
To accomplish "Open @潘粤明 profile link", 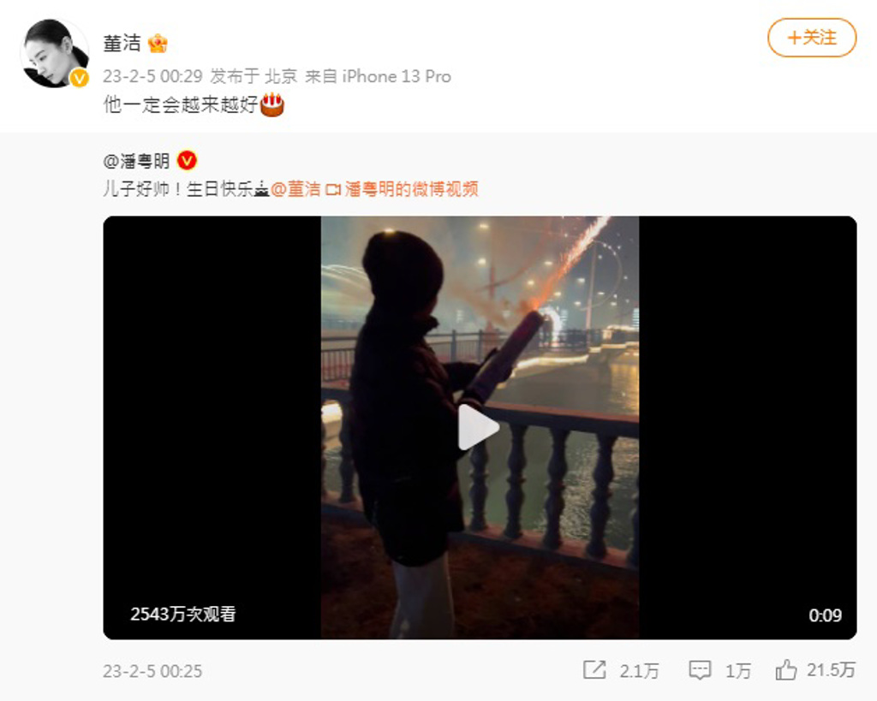I will [136, 161].
